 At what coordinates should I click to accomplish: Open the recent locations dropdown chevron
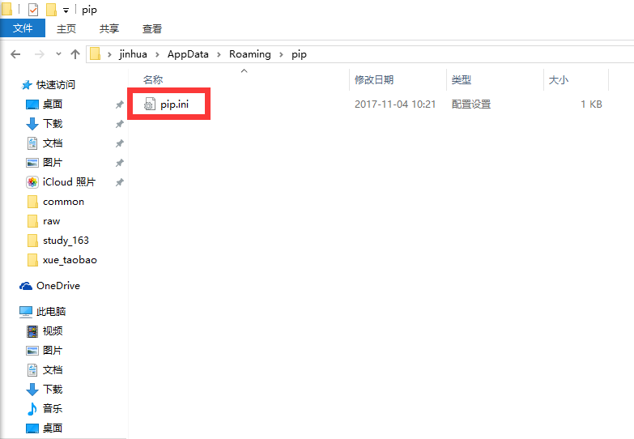(x=58, y=54)
